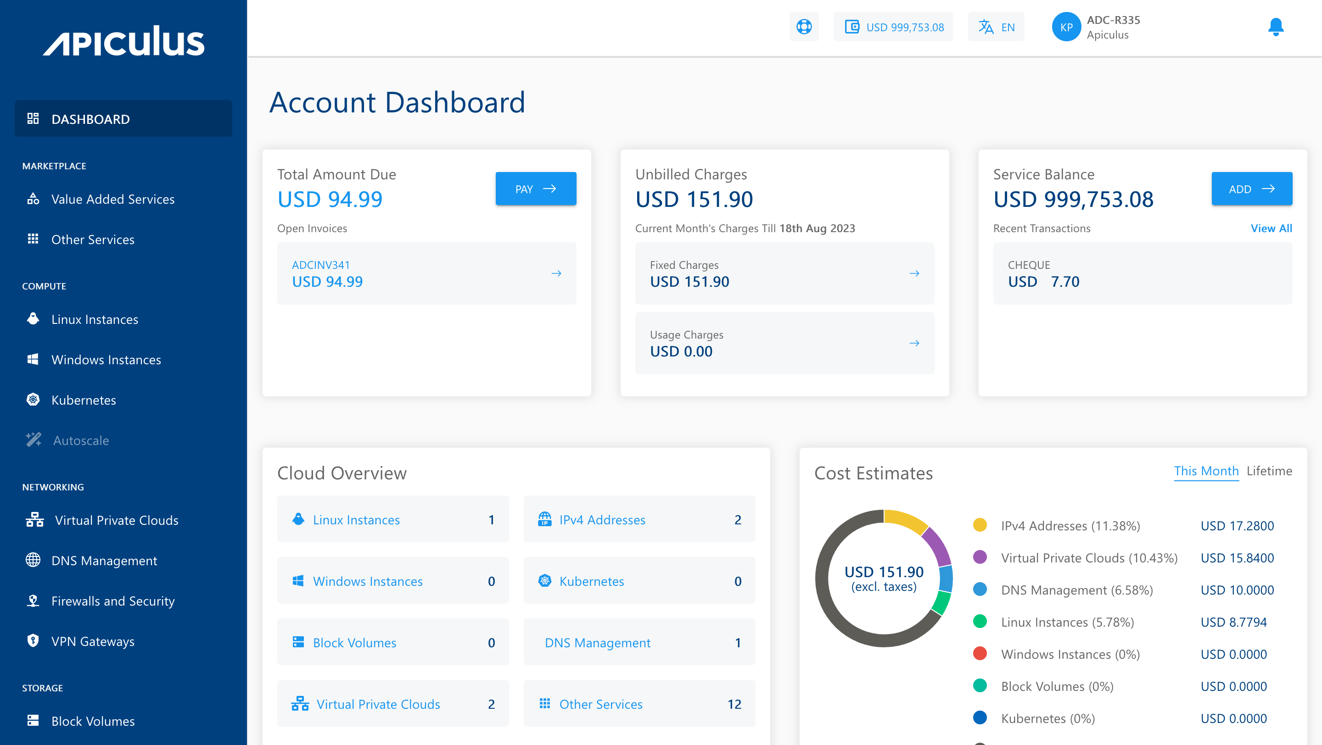
Task: Open Linux Instances from the sidebar
Action: click(x=95, y=319)
